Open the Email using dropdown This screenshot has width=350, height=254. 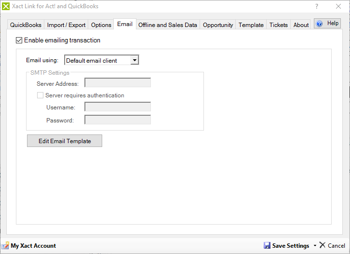point(135,60)
